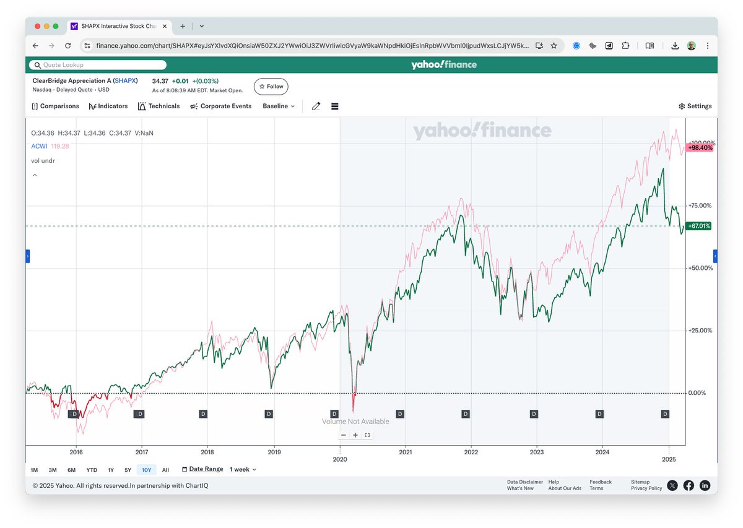Open the Indicators menu
The image size is (743, 528).
(x=108, y=106)
